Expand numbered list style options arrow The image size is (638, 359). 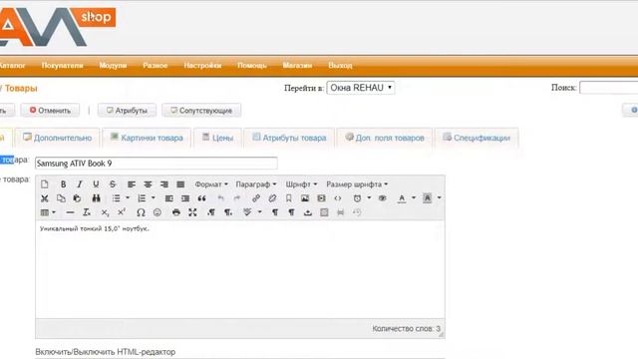click(153, 198)
